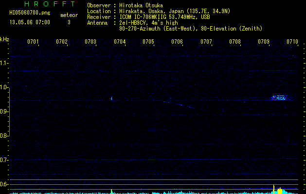Click the date stamp 13.05.06 07:00
Image resolution: width=306 pixels, height=194 pixels.
[x=30, y=22]
